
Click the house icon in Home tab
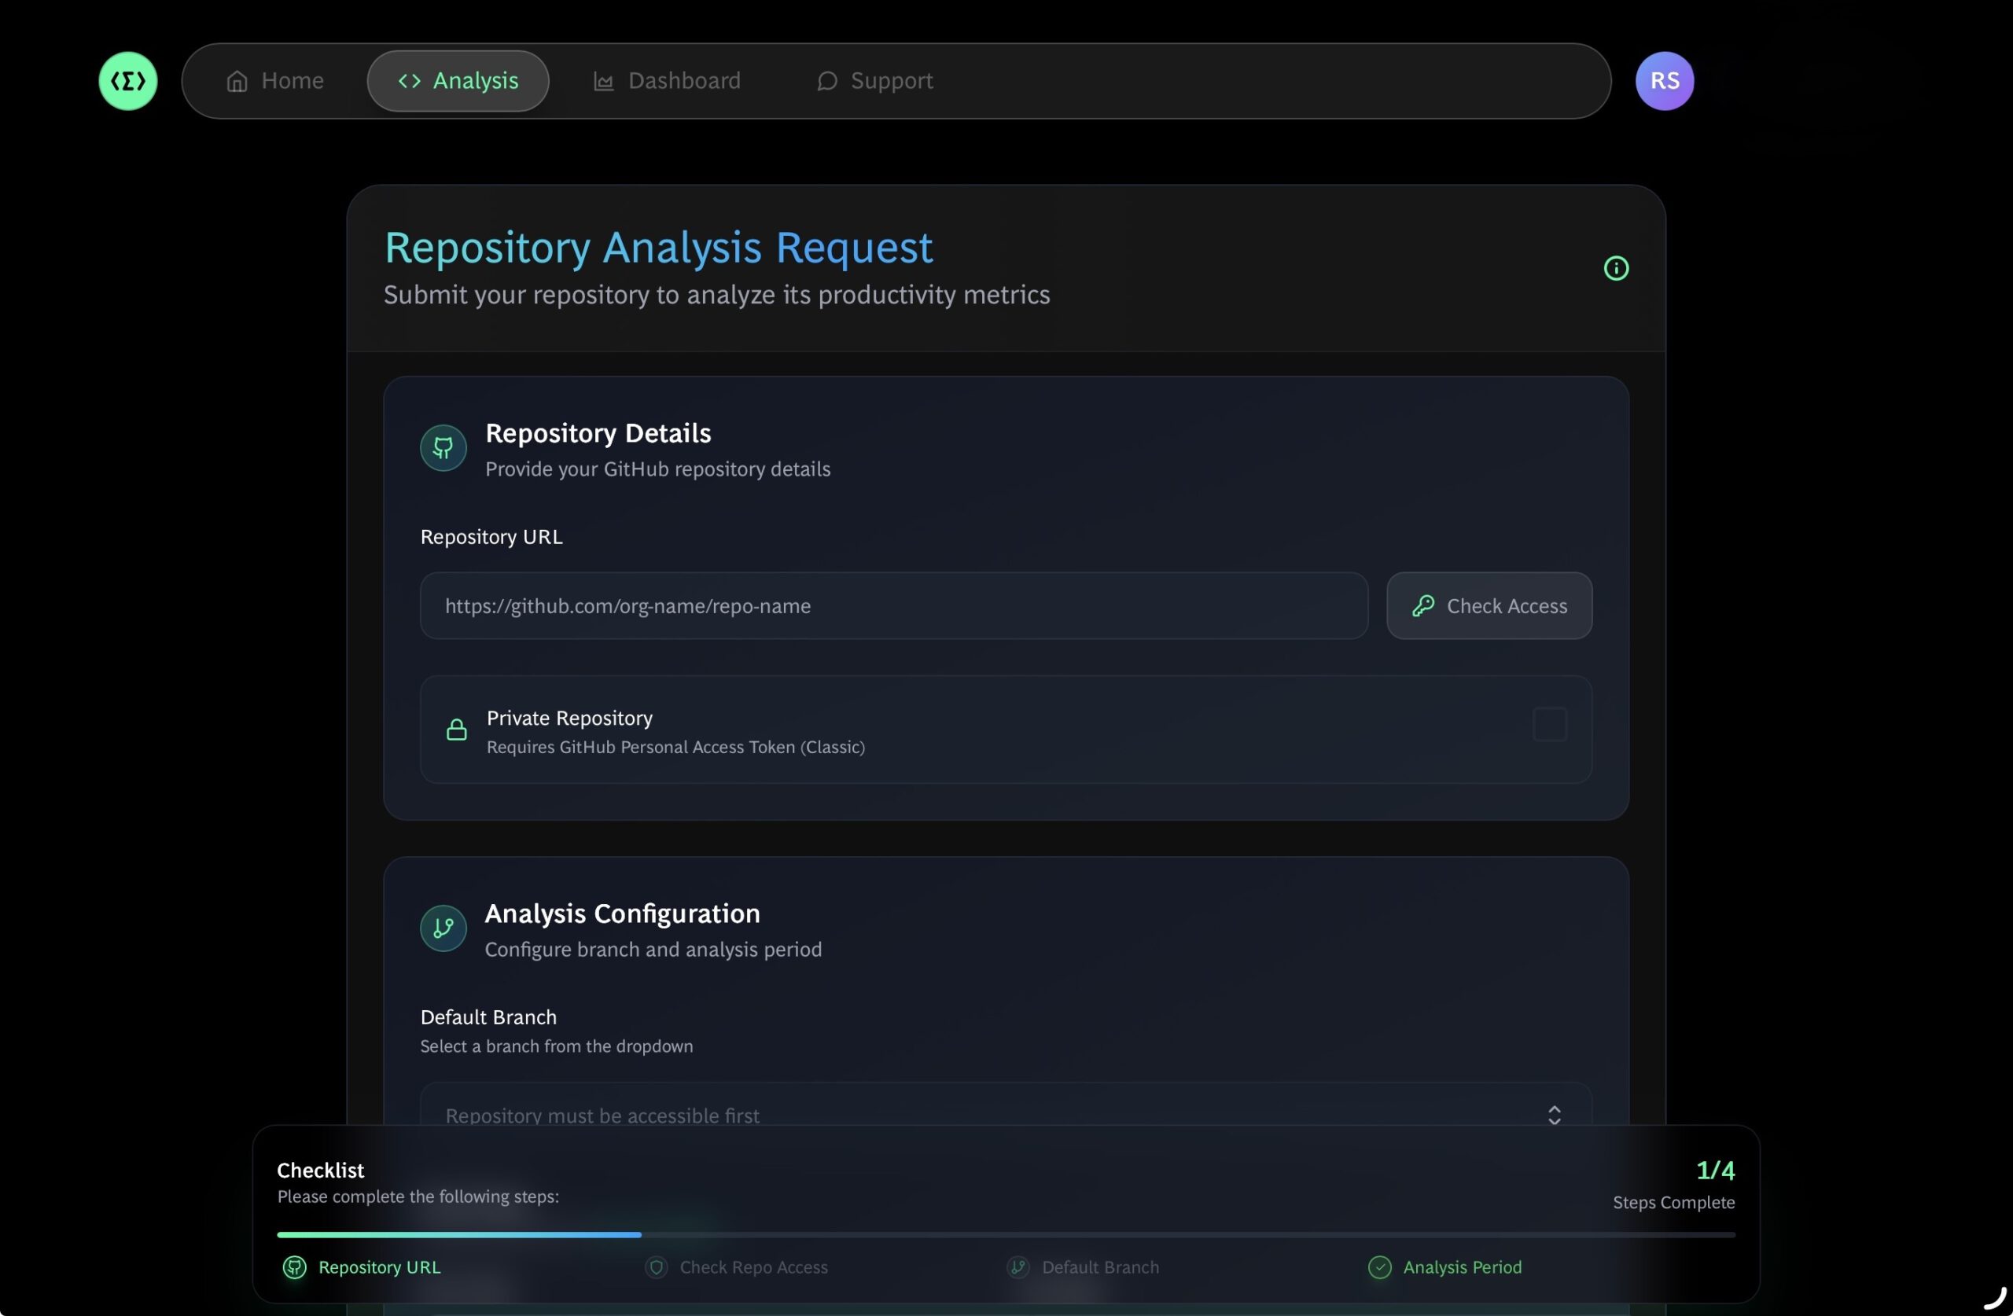(237, 81)
